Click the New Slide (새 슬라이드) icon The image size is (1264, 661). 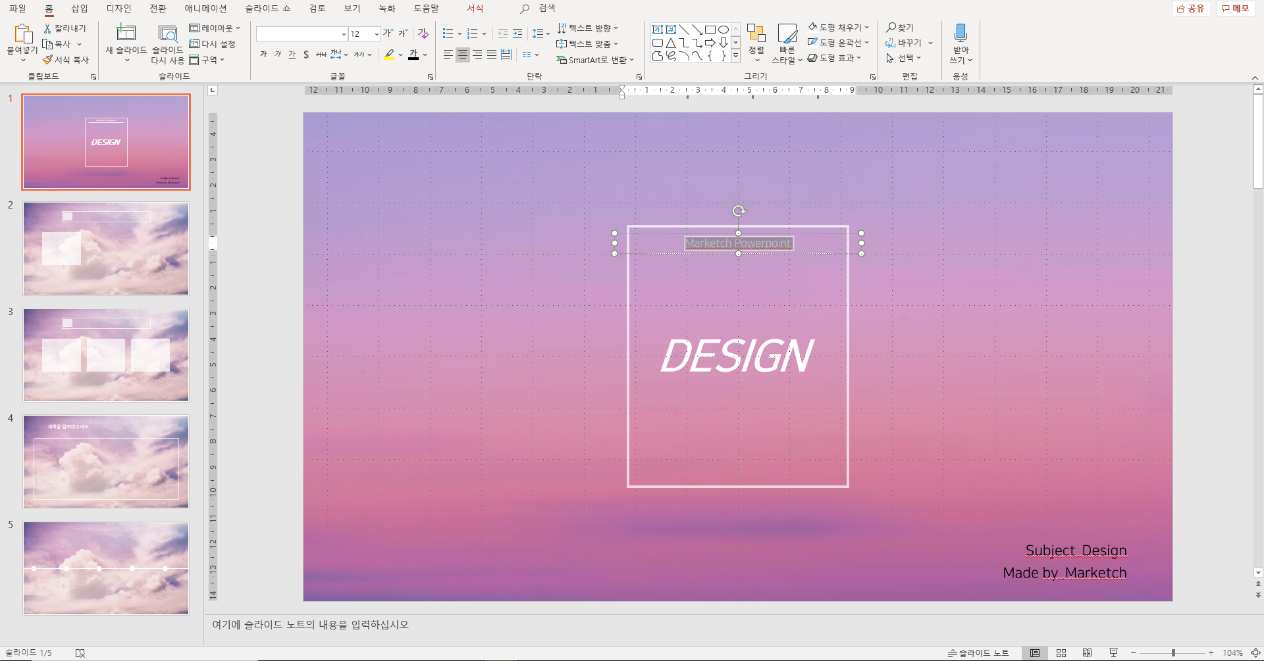[126, 33]
